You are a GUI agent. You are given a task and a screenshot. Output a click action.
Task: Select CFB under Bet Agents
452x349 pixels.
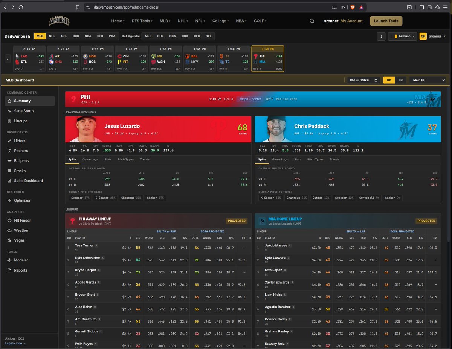[197, 36]
